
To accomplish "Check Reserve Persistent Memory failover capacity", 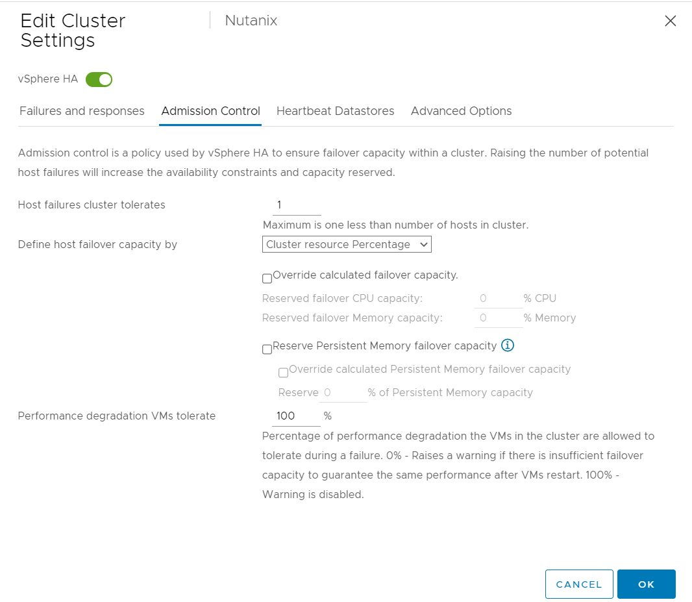I will (x=267, y=349).
